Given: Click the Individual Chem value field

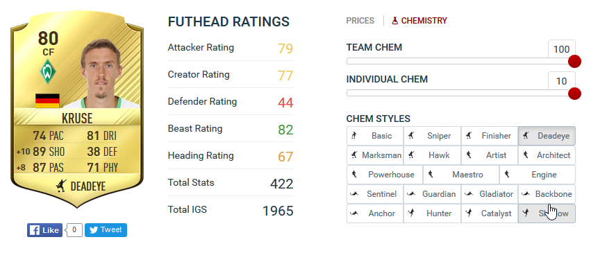Looking at the screenshot, I should [561, 81].
